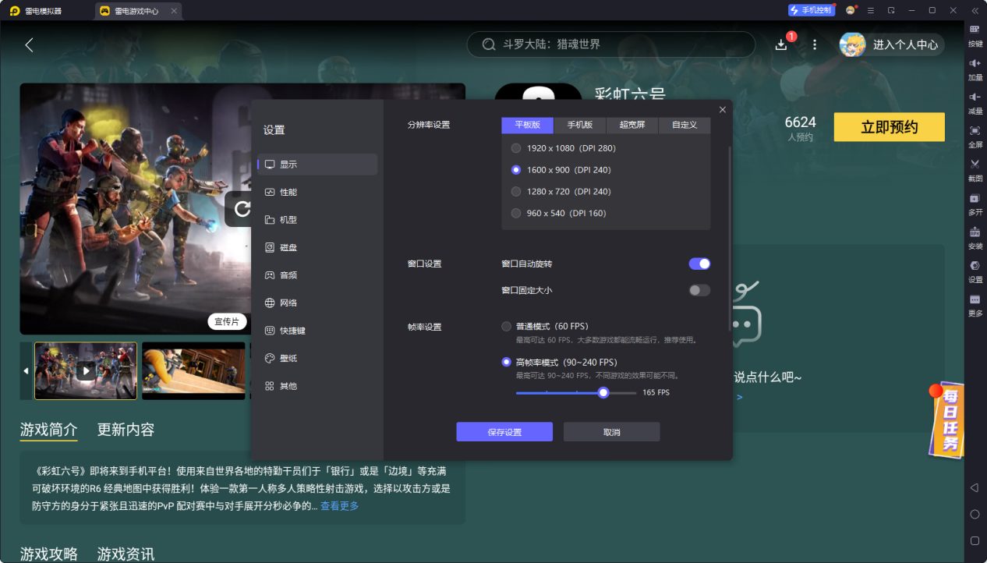Screen dimensions: 987x563
Task: Click the Android recent apps square button
Action: click(975, 540)
